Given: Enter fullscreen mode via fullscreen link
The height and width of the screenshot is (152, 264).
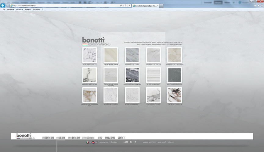Looking at the screenshot, I should pos(171,142).
